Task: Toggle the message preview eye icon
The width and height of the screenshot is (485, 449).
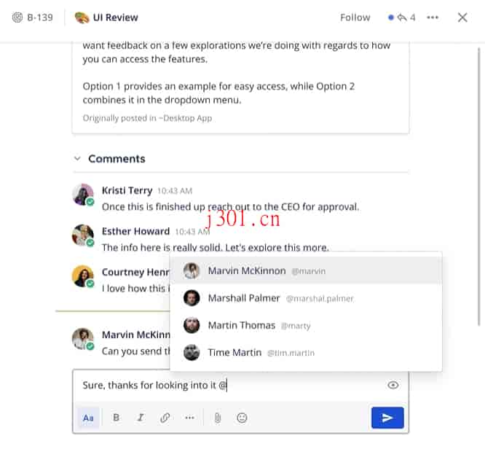Action: click(393, 385)
